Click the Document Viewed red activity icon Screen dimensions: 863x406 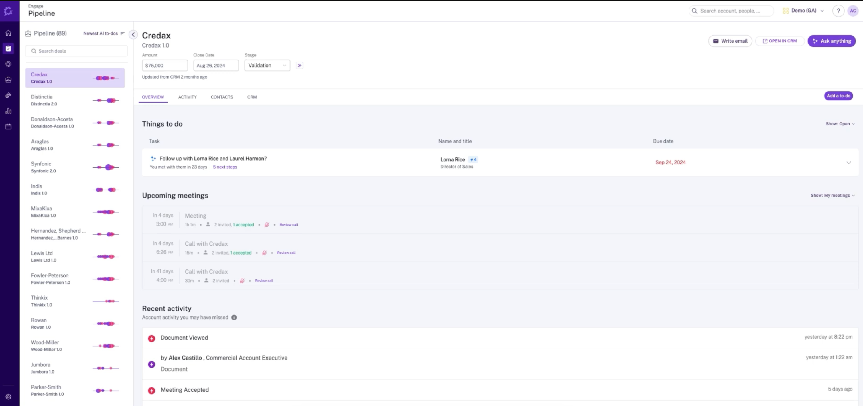(151, 338)
